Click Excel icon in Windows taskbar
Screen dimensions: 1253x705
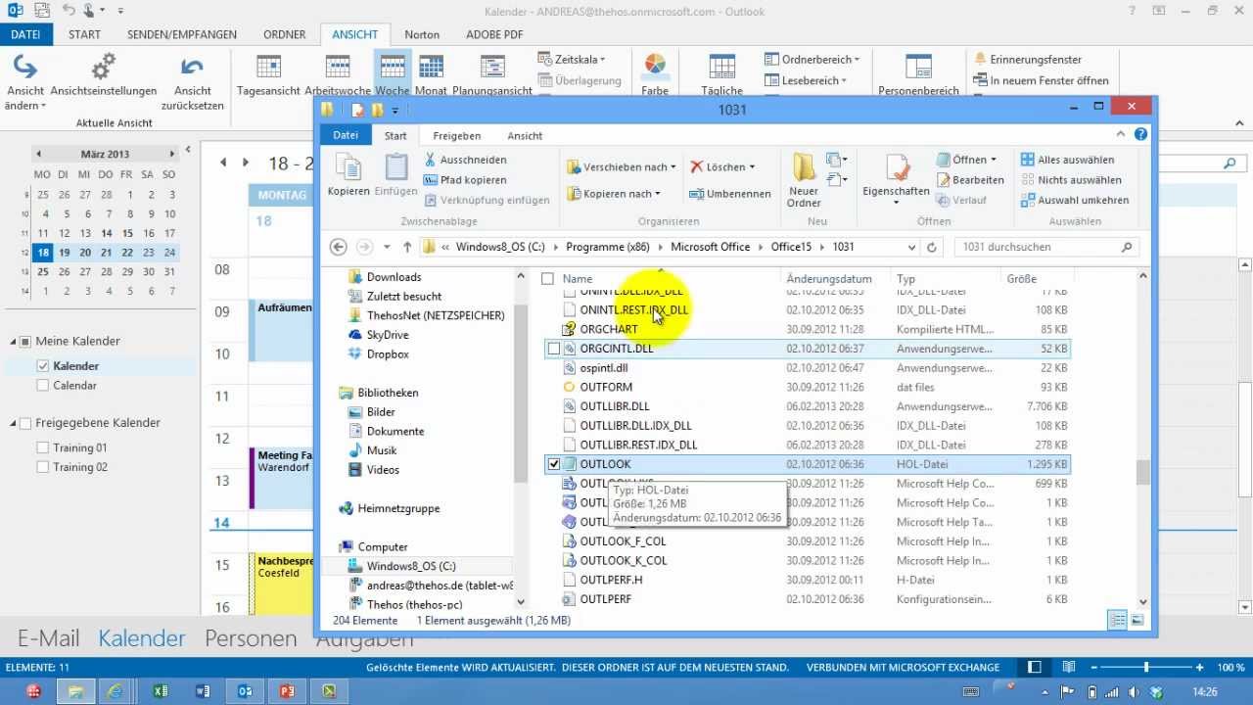[x=160, y=691]
